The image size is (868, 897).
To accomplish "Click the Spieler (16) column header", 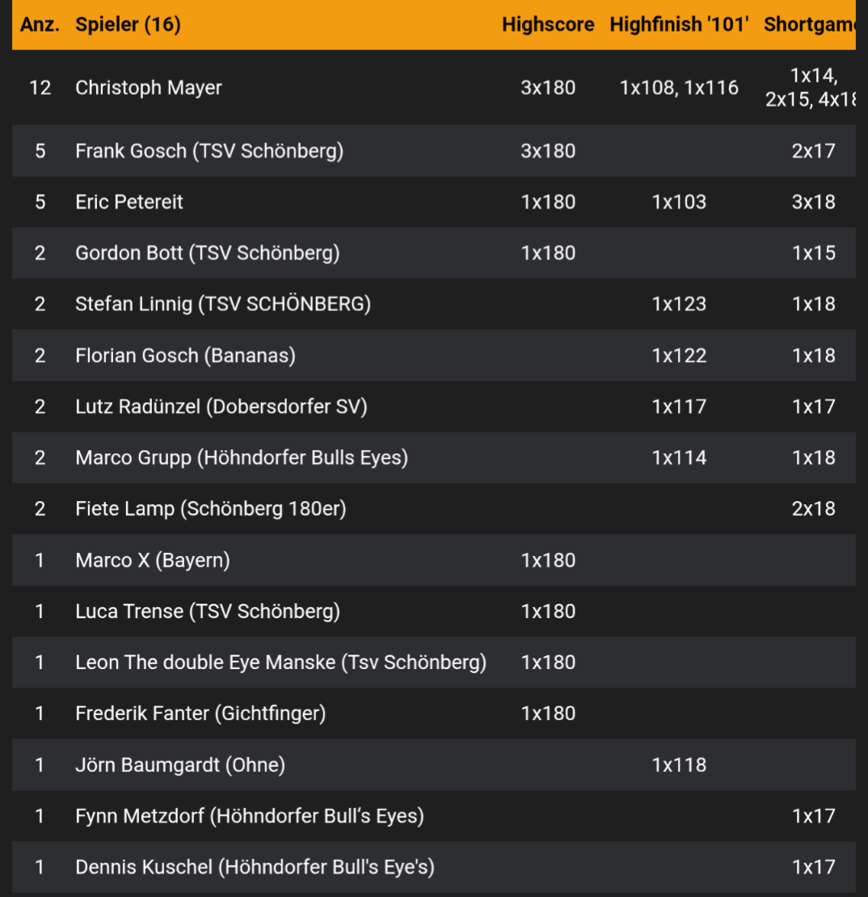I will 128,24.
